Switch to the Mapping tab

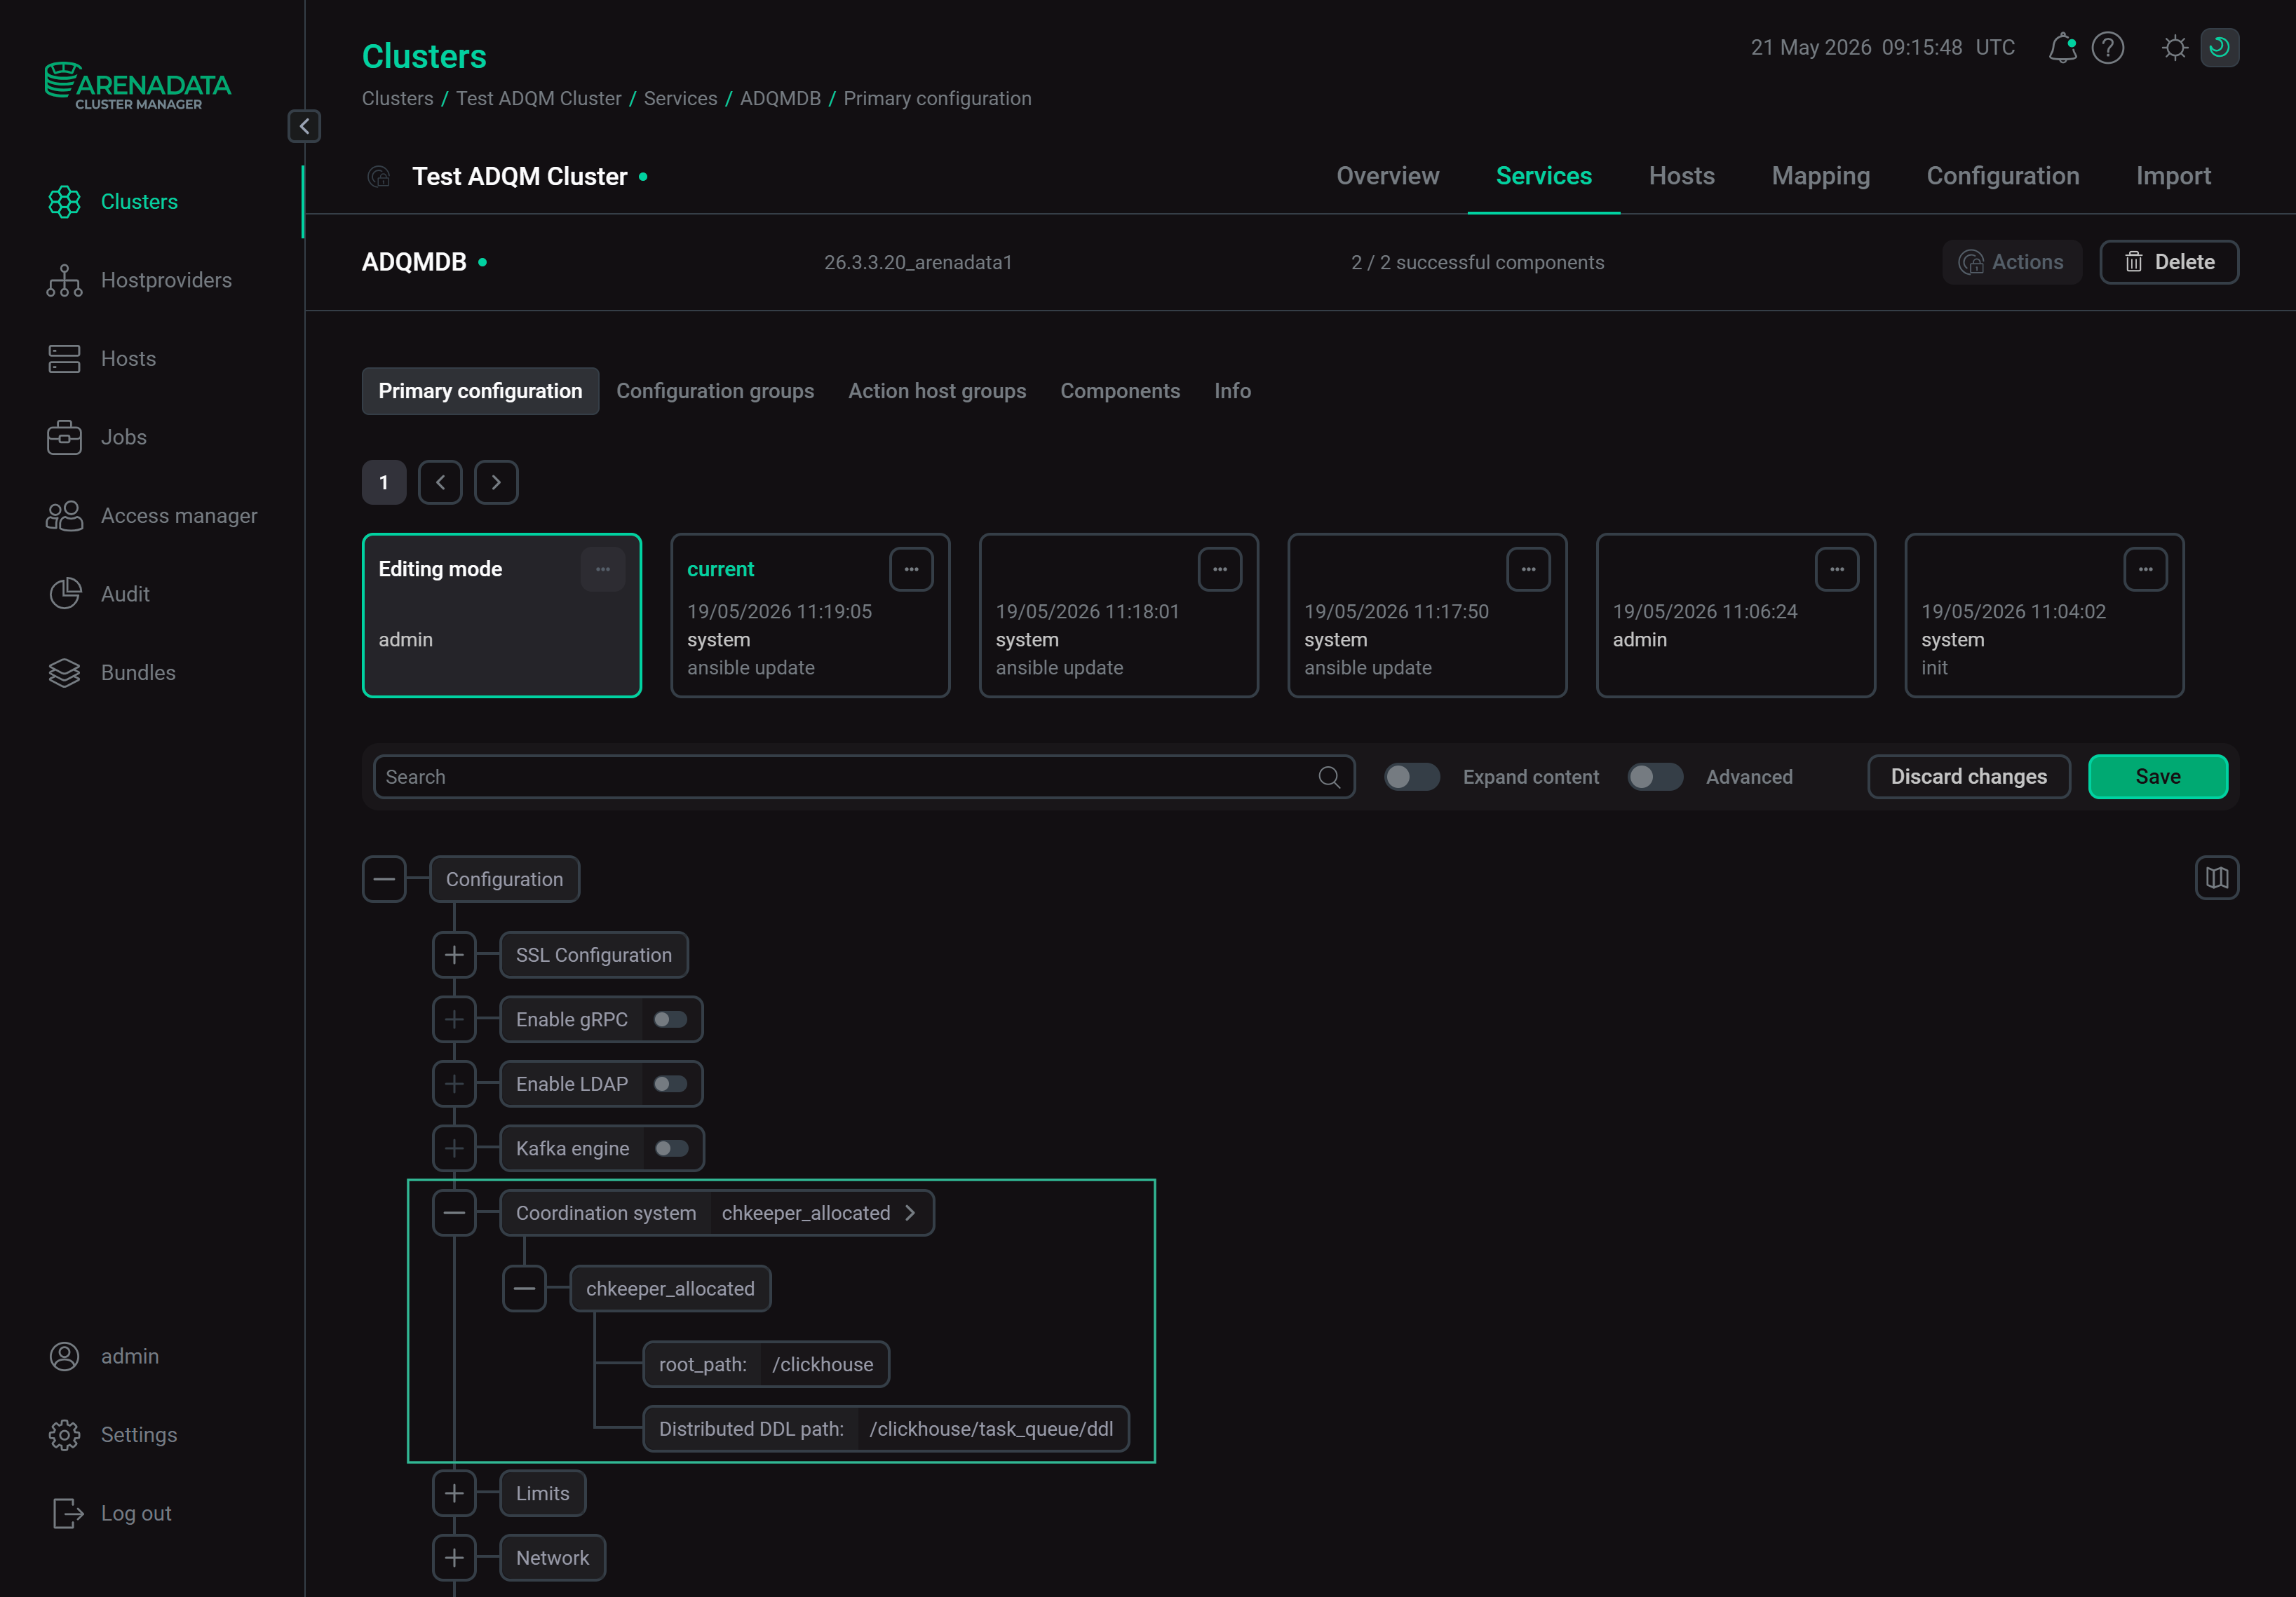1820,176
